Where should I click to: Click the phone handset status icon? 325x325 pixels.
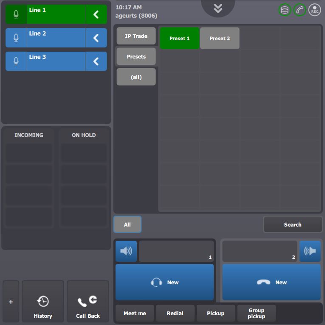[300, 10]
